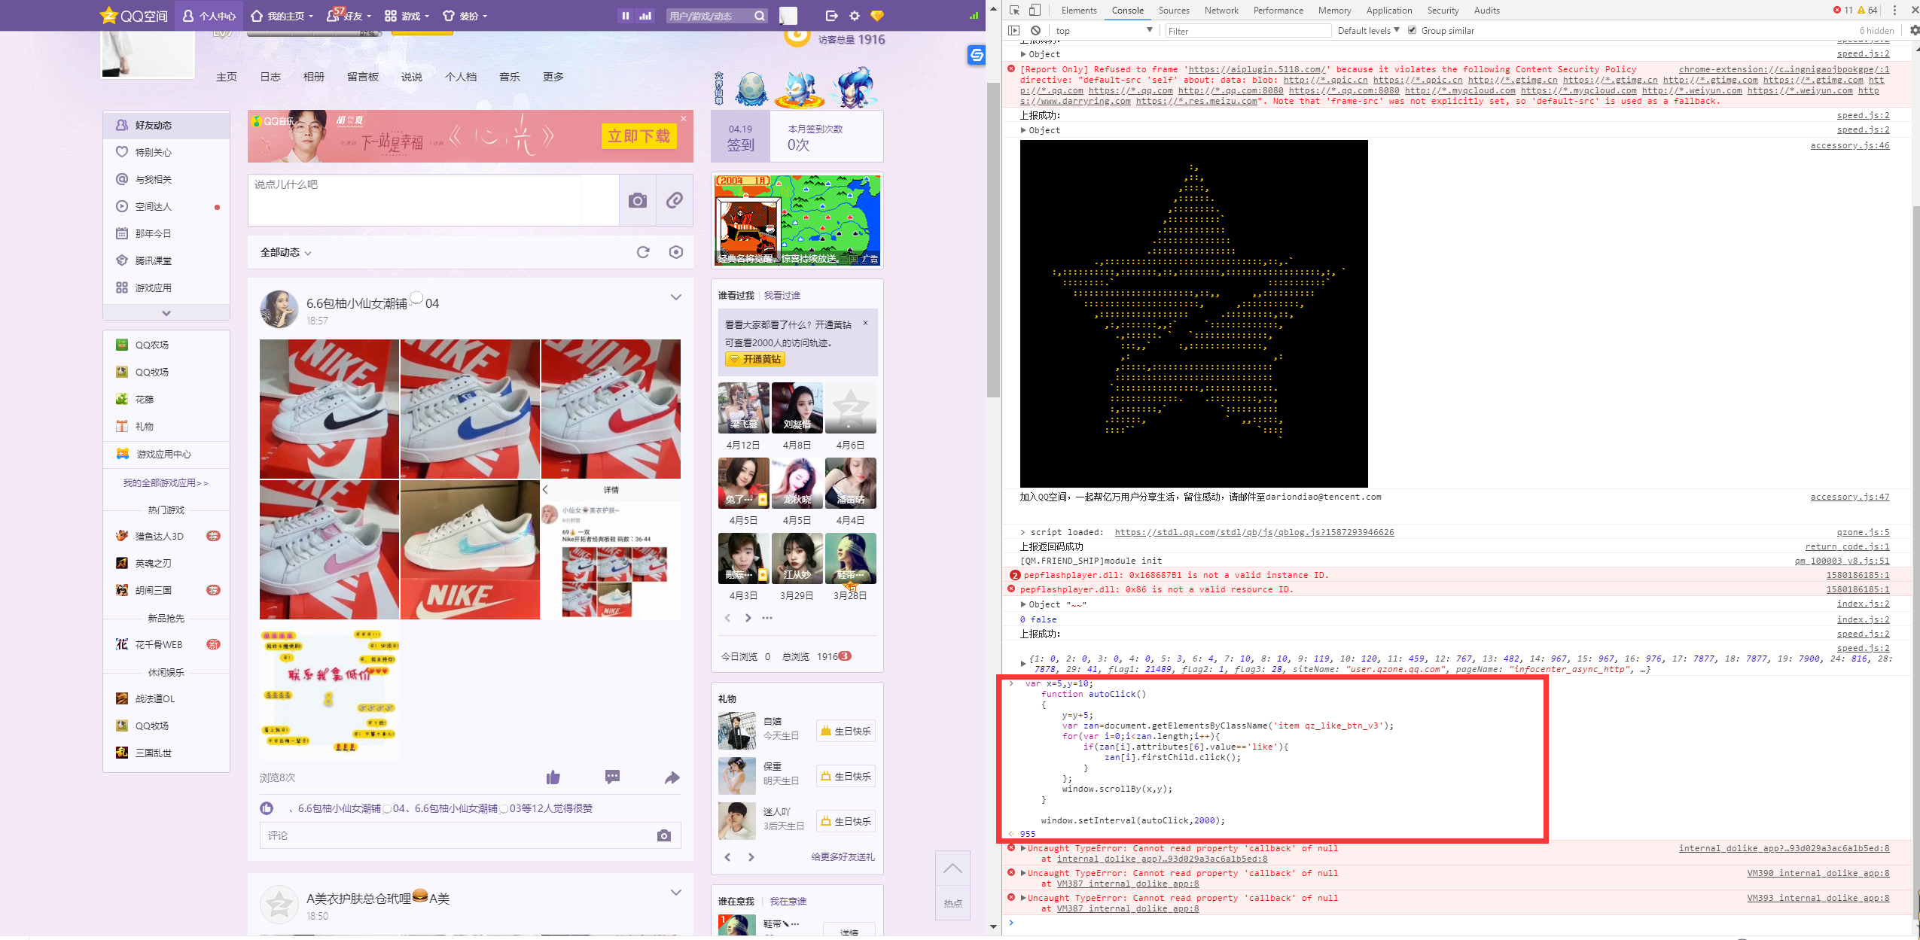This screenshot has width=1920, height=940.
Task: Close the 开通黄钻 visitor tip
Action: click(865, 323)
